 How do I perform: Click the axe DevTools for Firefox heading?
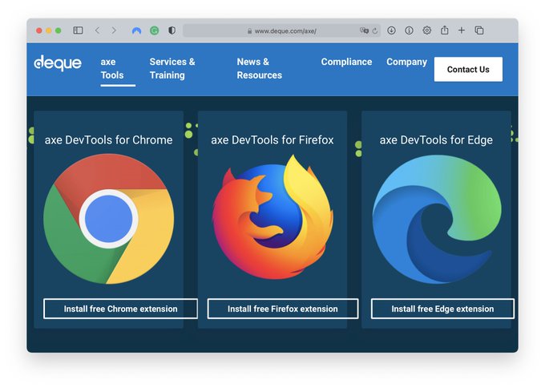272,139
